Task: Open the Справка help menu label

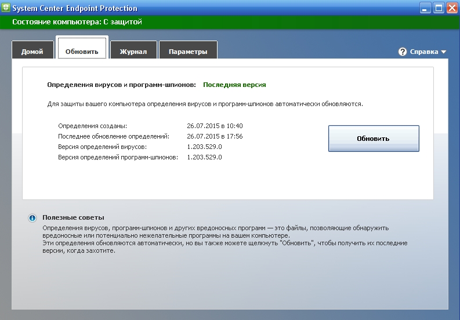Action: 424,52
